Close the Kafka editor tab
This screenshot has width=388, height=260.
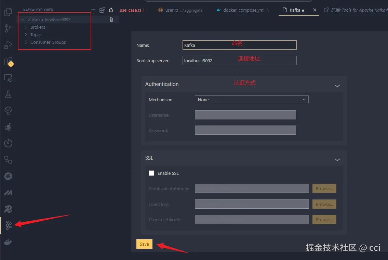[315, 10]
